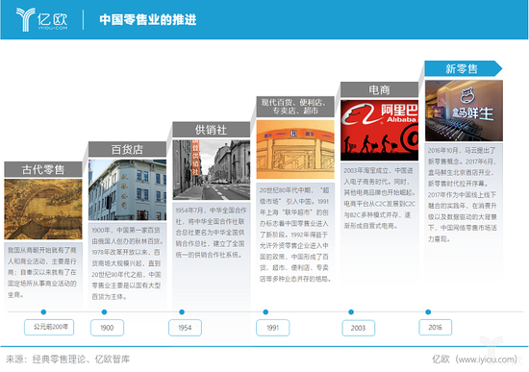Select the 2003 year label
Image resolution: width=529 pixels, height=372 pixels.
359,328
